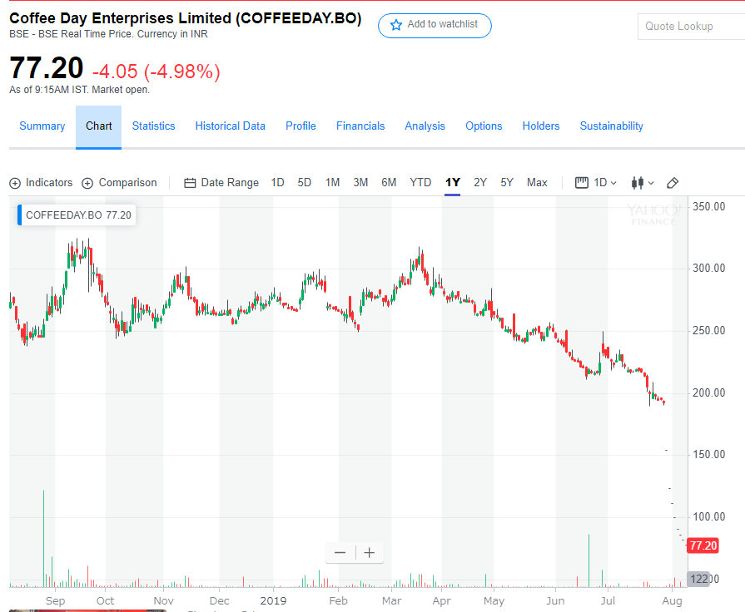Set chart range to 6M

click(389, 183)
